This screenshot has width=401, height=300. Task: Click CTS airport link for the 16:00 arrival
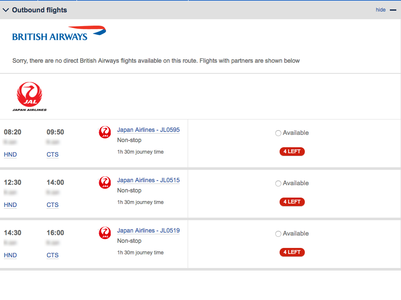(x=53, y=255)
